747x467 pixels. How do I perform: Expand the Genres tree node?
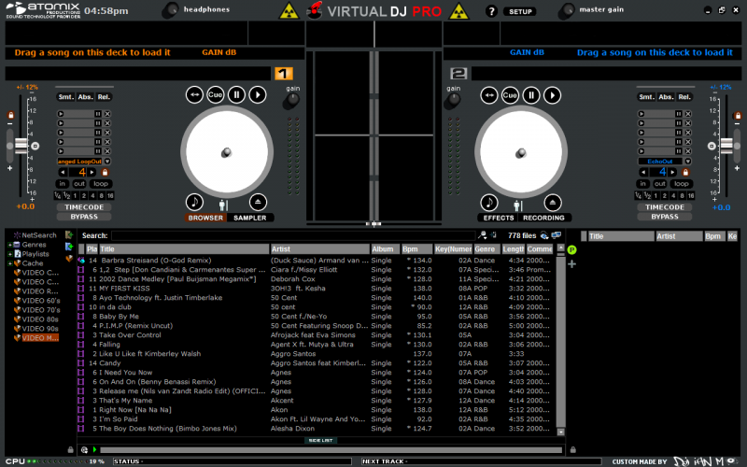9,245
